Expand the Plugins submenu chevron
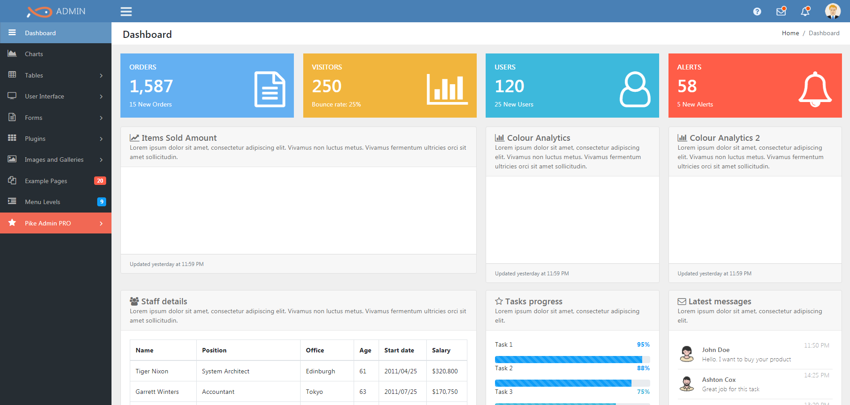This screenshot has width=850, height=405. (x=101, y=139)
